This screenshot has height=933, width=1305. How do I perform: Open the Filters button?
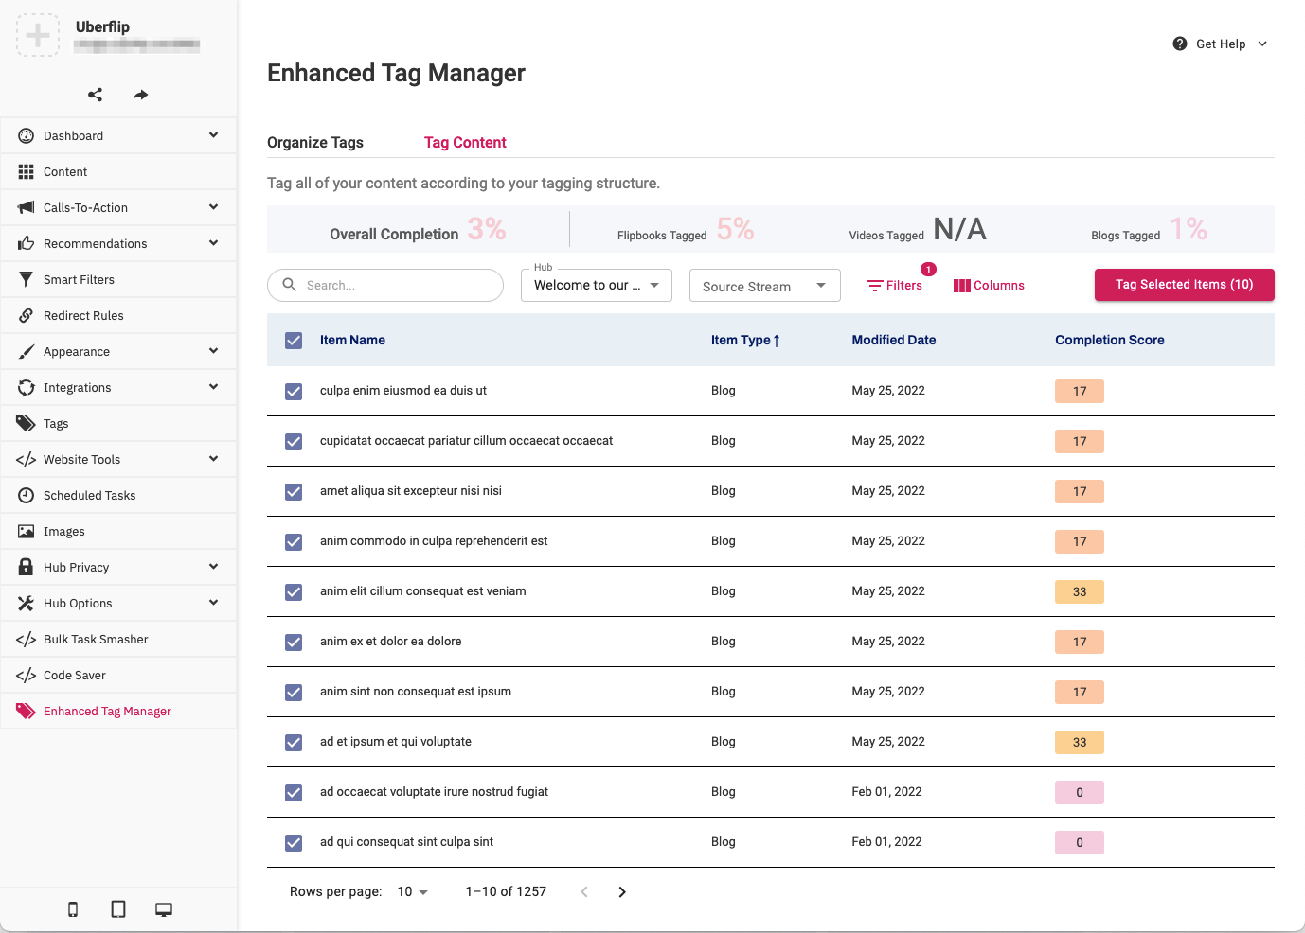click(895, 285)
